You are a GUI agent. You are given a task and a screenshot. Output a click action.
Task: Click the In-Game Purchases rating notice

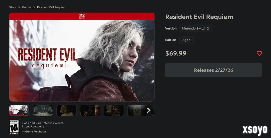coord(34,132)
